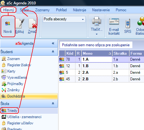Viewport: 144px width, 130px height.
Task: Click the code cell 45
Action: 70,79
